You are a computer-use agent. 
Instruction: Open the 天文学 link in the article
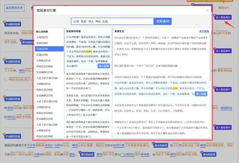click(31, 146)
